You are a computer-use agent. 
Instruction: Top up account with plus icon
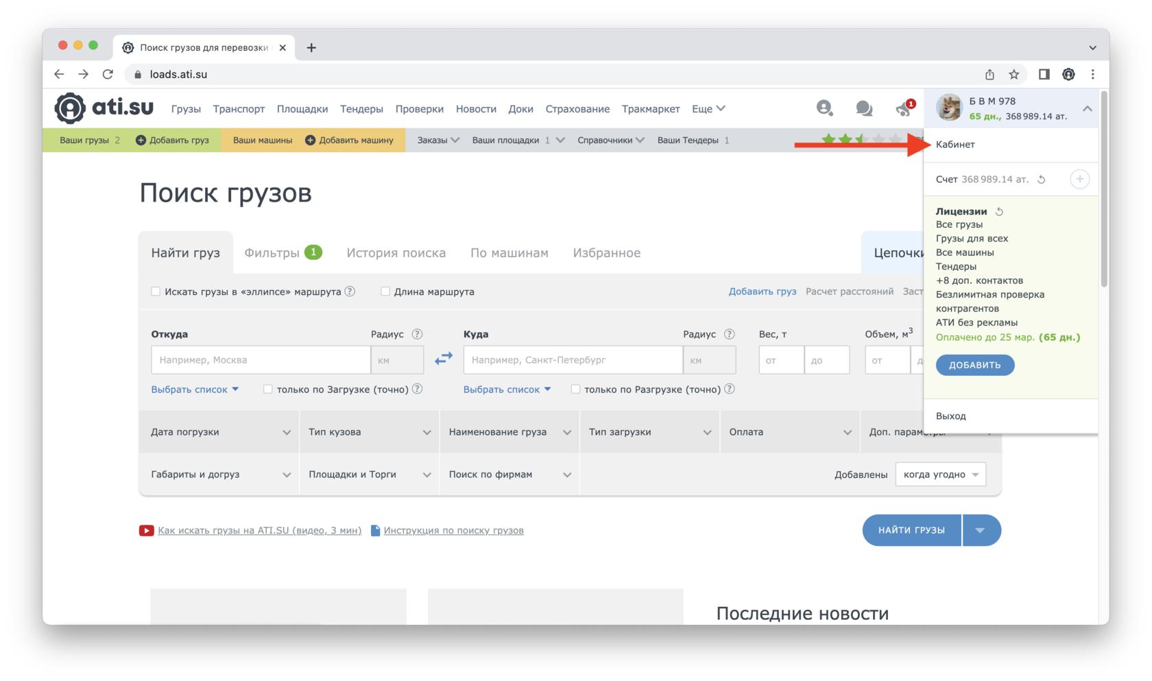coord(1079,179)
